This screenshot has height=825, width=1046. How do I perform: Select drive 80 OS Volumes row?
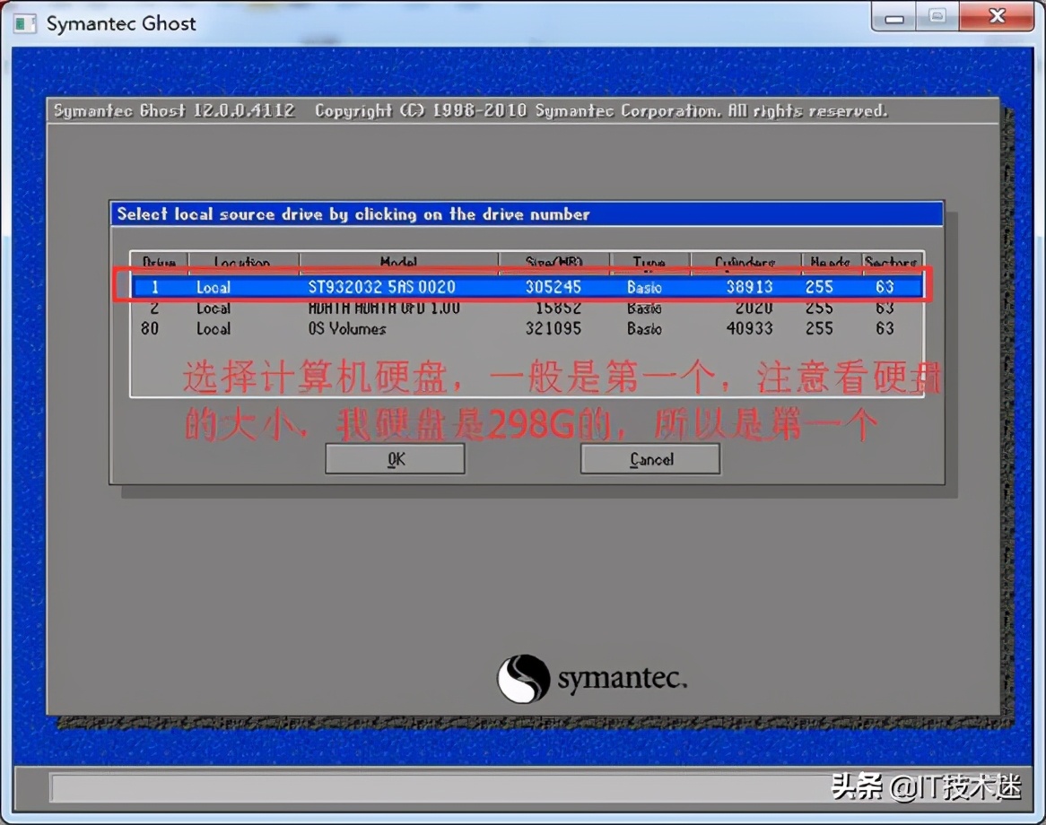pos(527,328)
